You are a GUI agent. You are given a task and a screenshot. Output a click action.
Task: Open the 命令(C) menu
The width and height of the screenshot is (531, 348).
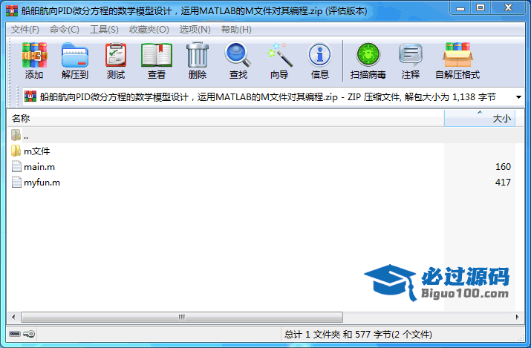tap(64, 30)
